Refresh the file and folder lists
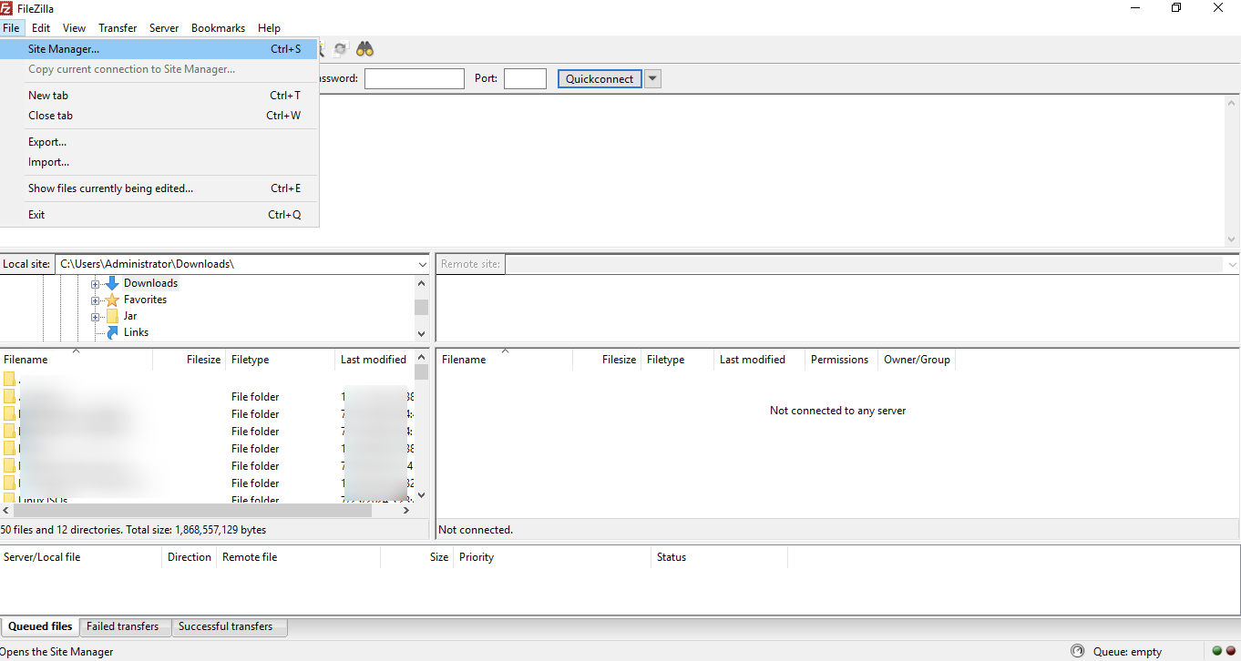The width and height of the screenshot is (1241, 661). point(340,49)
